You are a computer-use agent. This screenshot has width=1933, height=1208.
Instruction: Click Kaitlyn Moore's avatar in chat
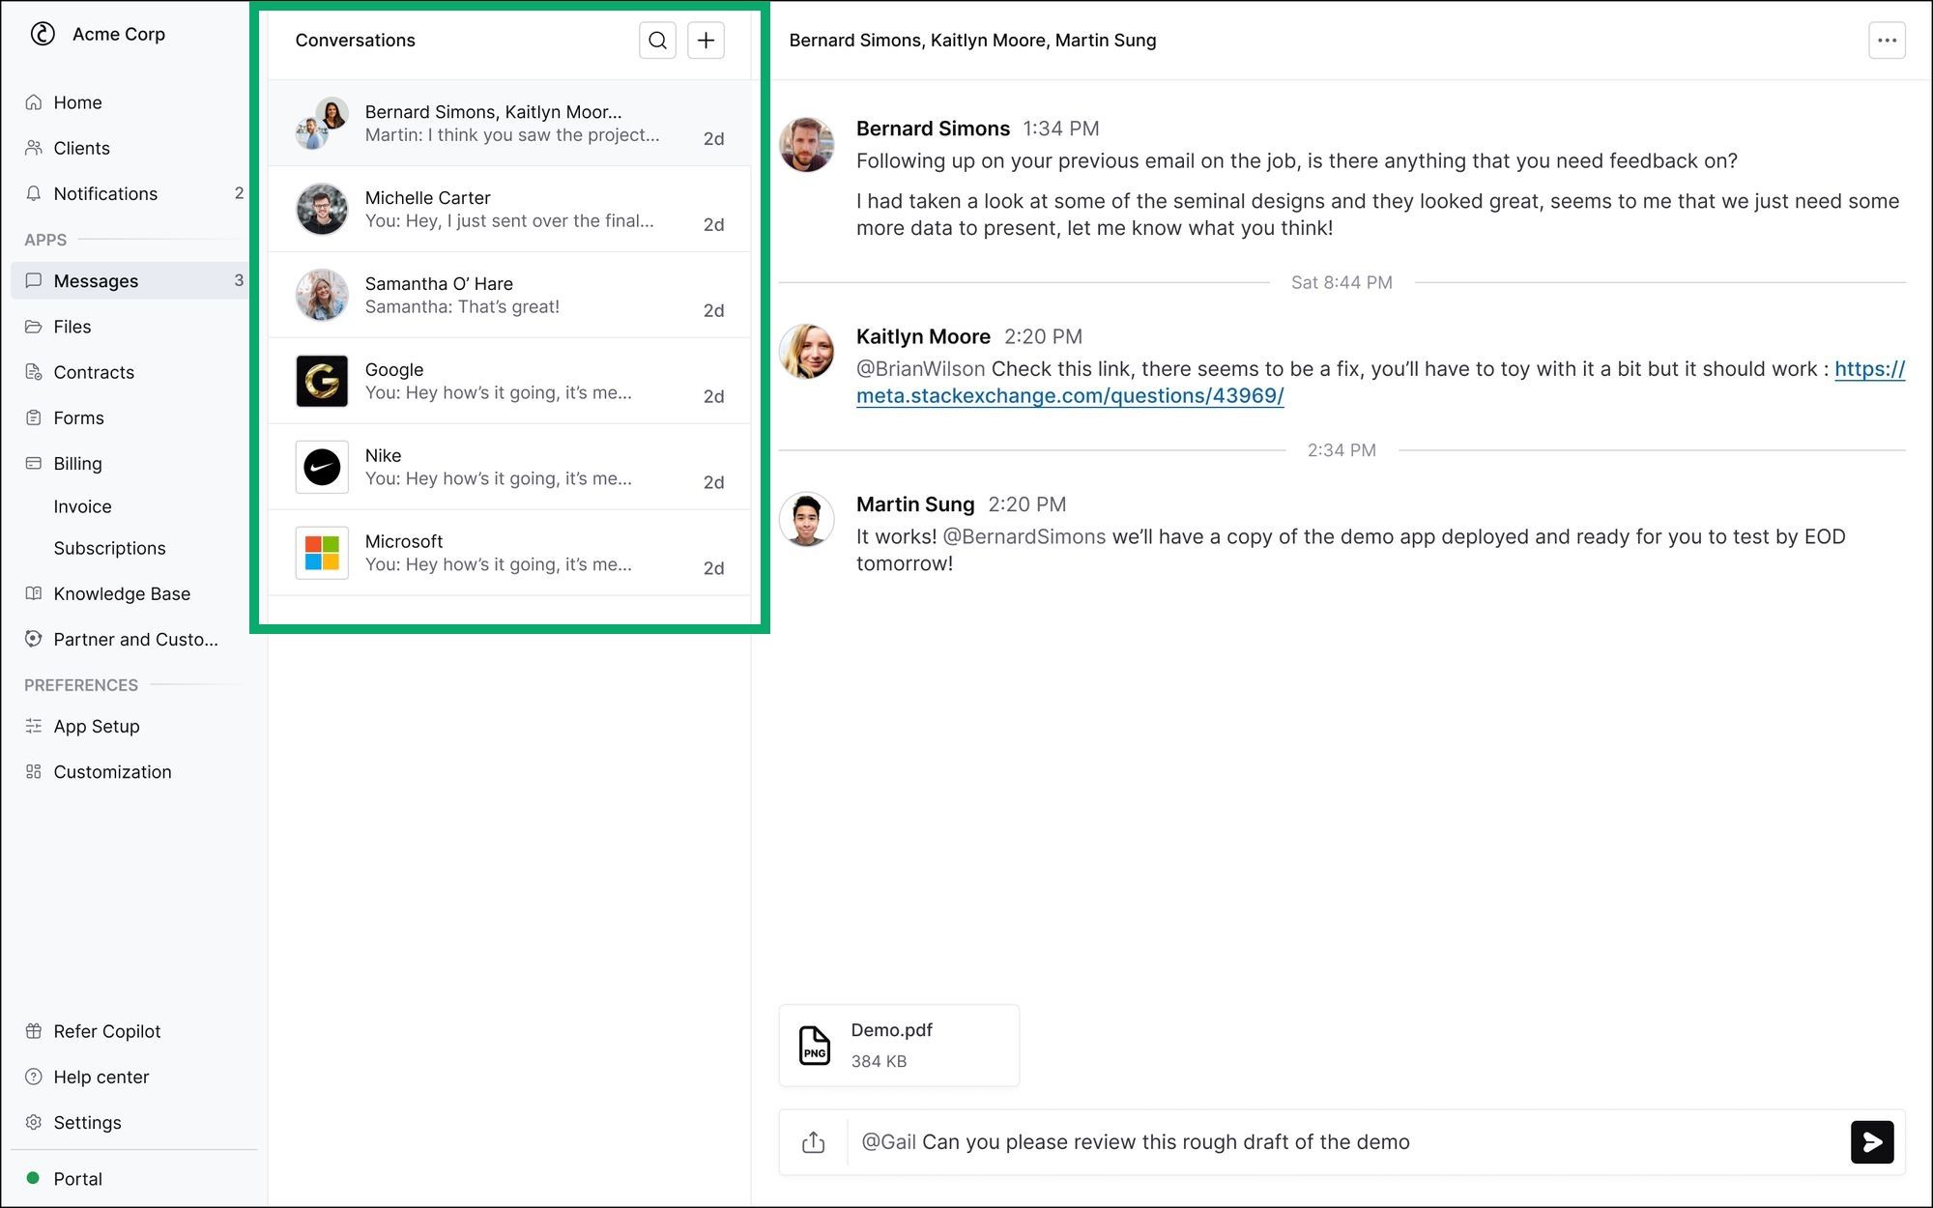pyautogui.click(x=807, y=351)
